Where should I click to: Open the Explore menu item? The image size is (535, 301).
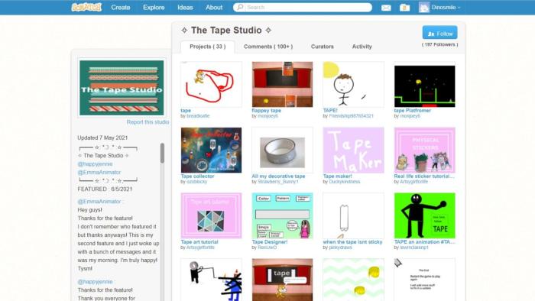point(154,7)
